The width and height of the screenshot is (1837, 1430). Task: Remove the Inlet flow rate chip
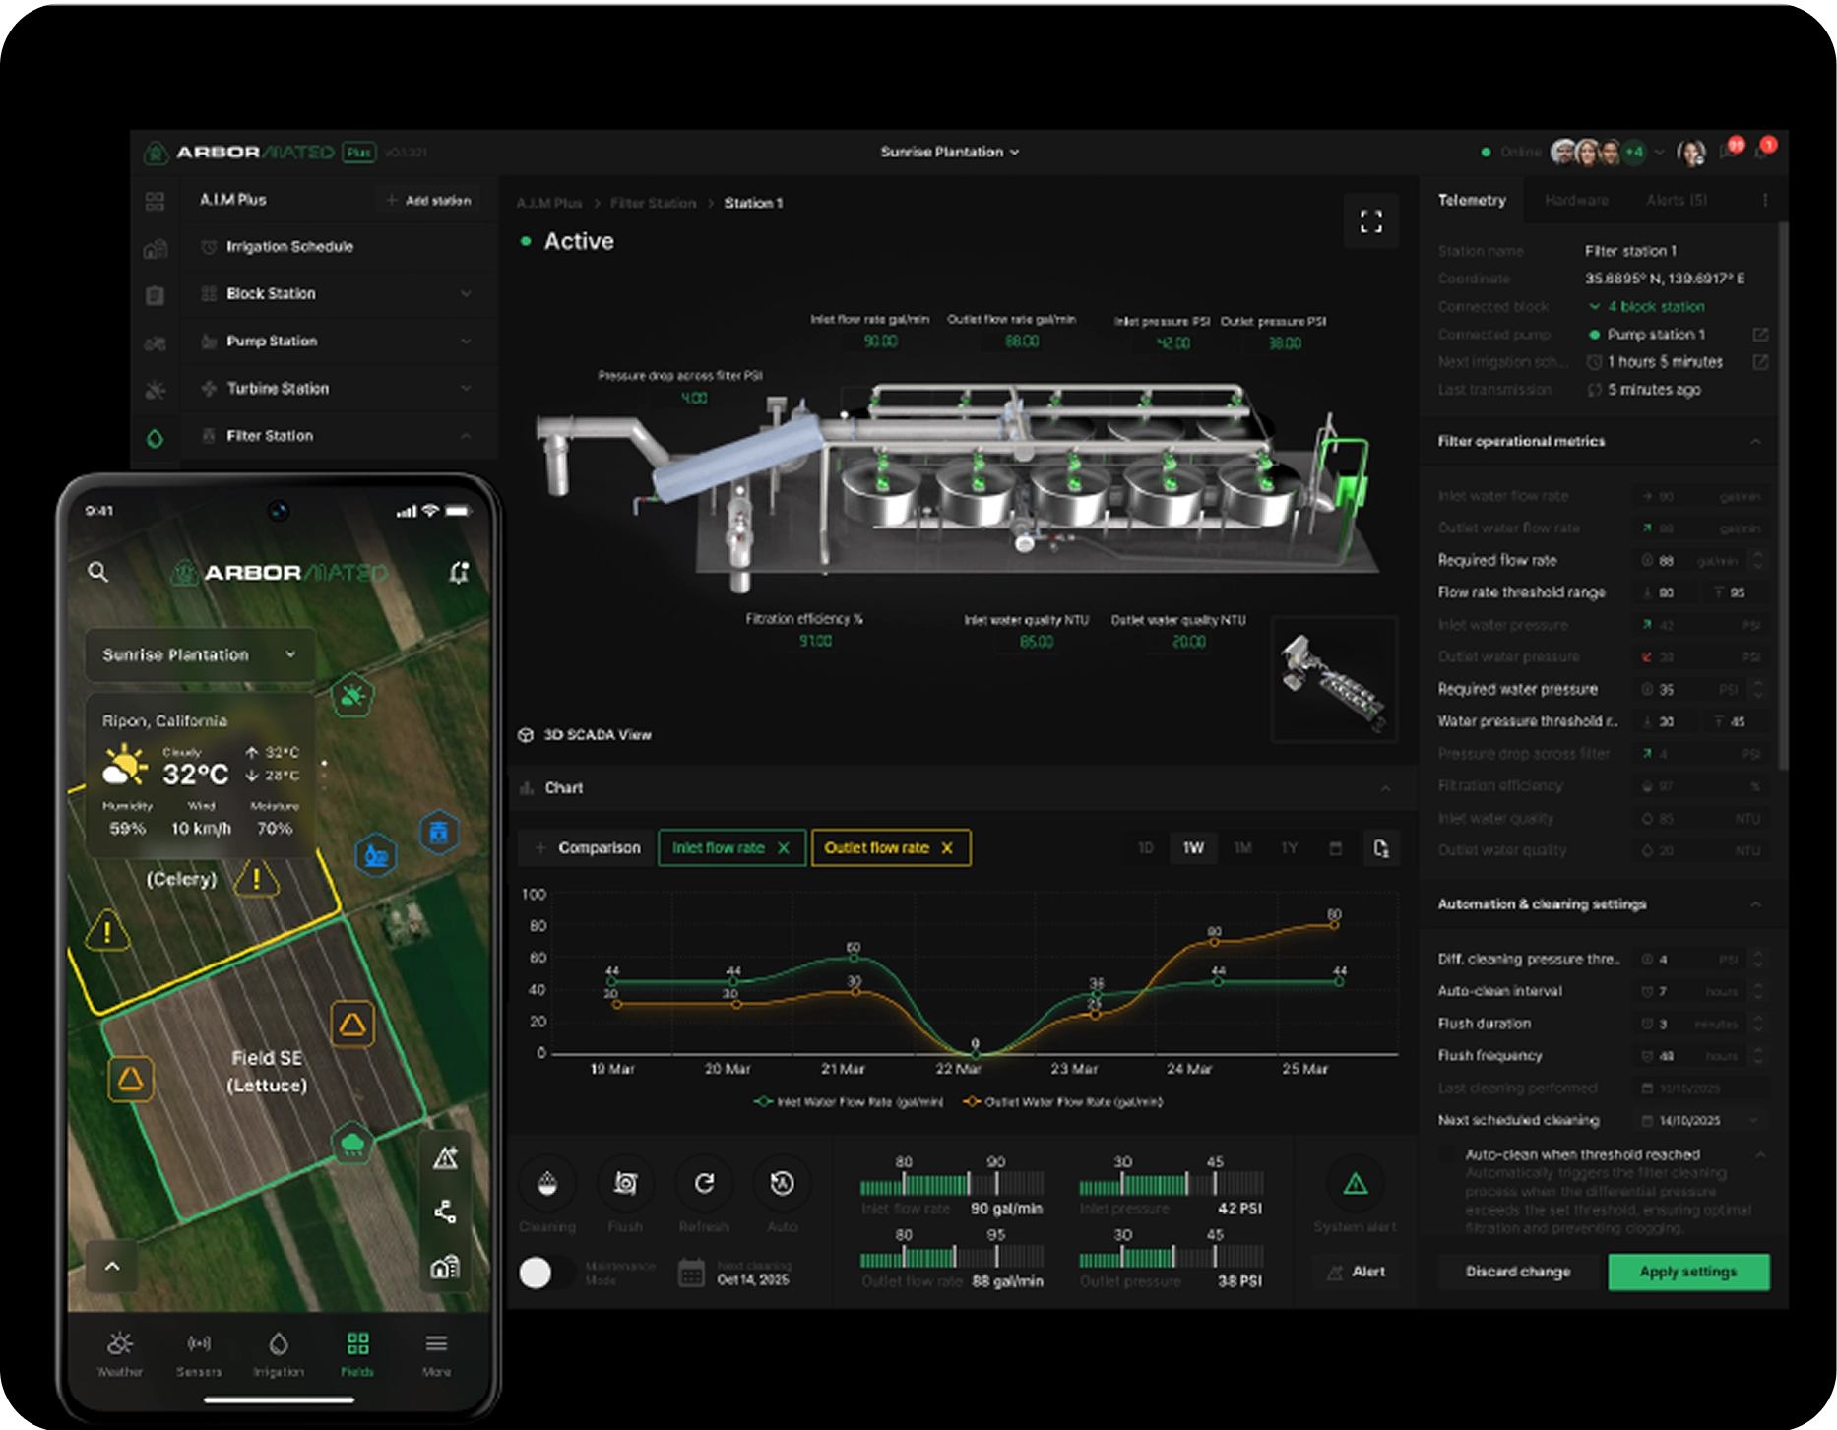(784, 848)
